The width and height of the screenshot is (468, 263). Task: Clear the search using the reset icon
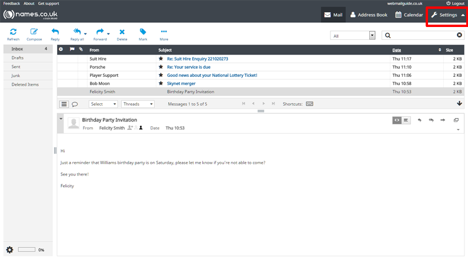459,35
